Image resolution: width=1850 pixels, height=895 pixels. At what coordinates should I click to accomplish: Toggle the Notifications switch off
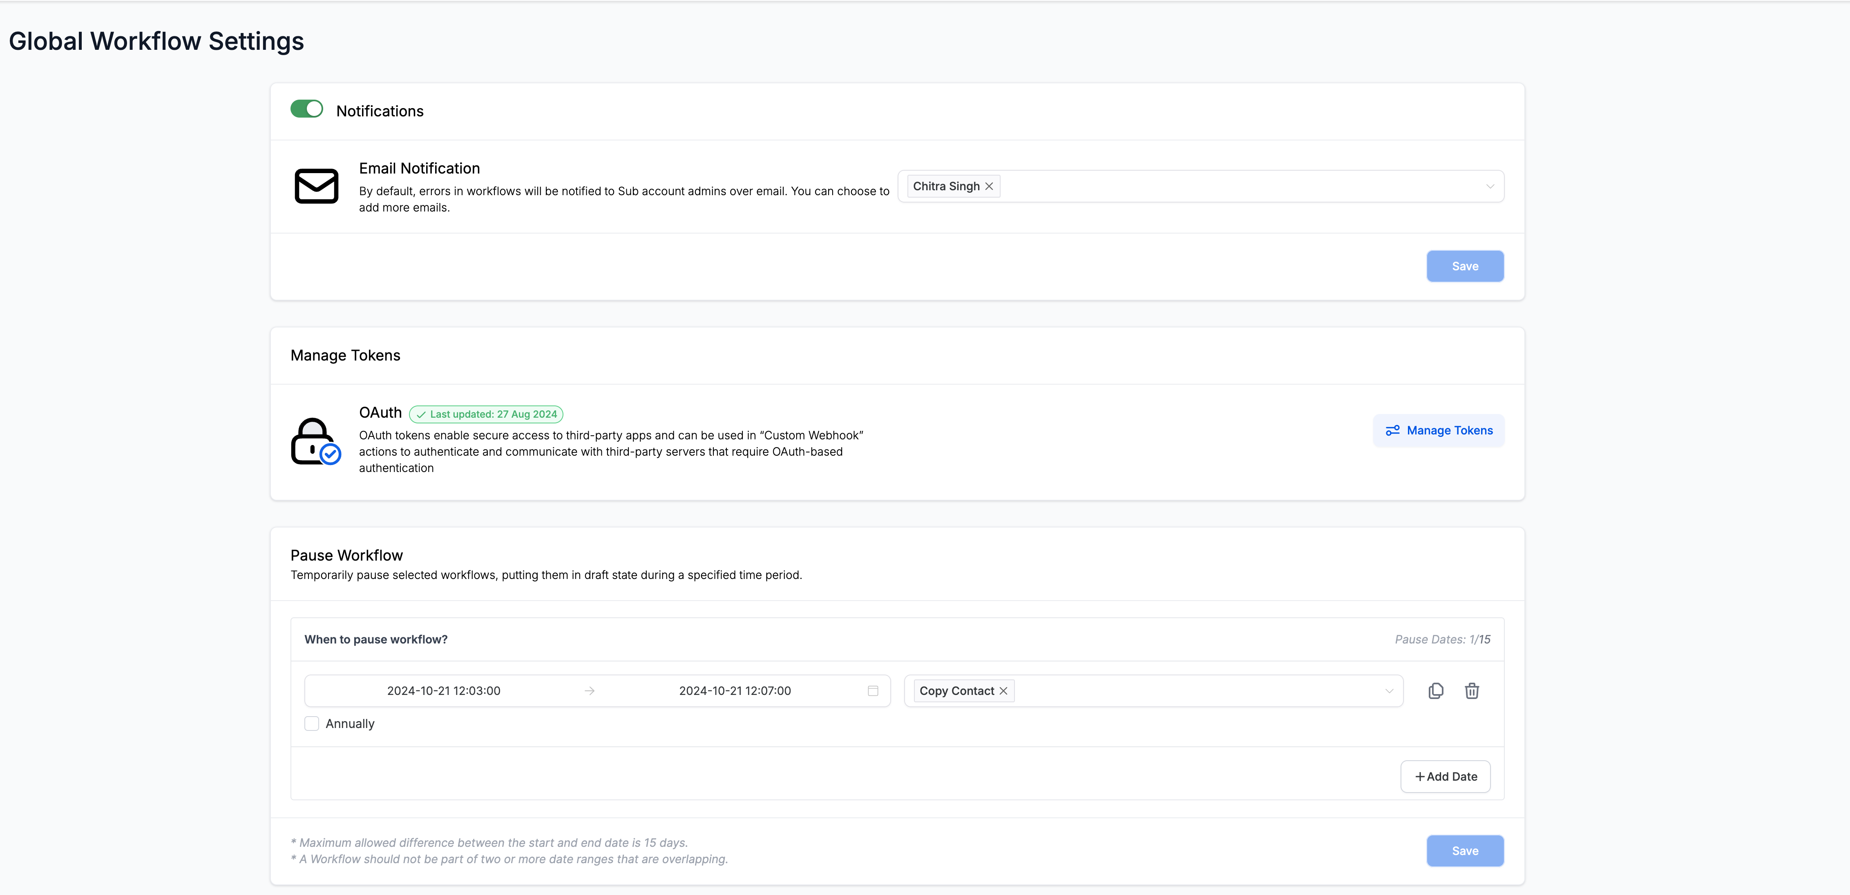pyautogui.click(x=307, y=109)
